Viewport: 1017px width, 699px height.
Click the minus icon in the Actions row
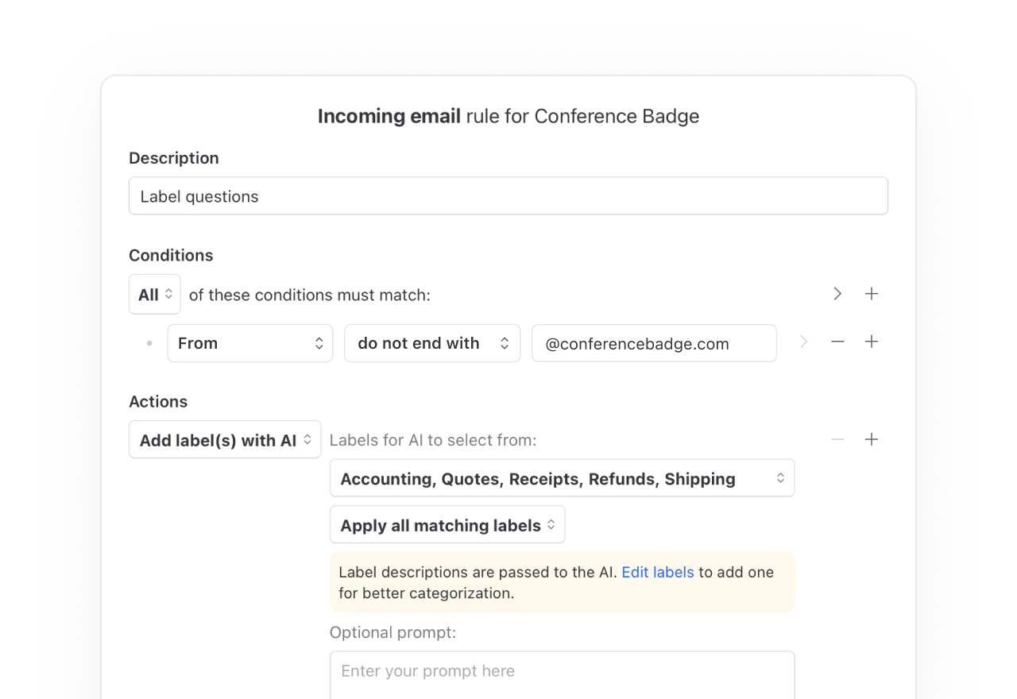837,439
